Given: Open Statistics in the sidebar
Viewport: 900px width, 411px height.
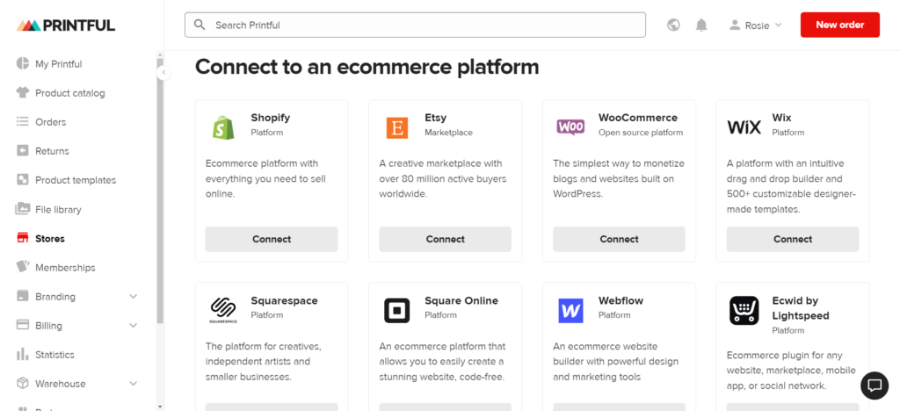Looking at the screenshot, I should 54,355.
